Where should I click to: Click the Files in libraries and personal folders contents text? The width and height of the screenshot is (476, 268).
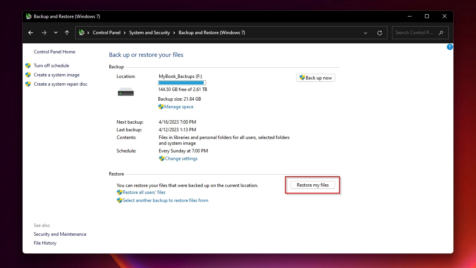224,141
